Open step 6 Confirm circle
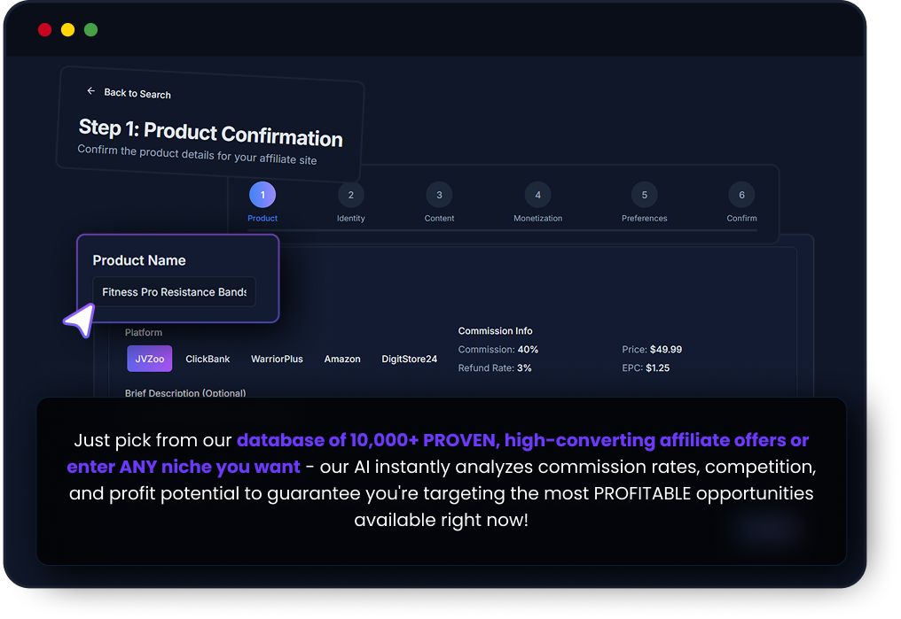Image resolution: width=901 pixels, height=619 pixels. (741, 195)
